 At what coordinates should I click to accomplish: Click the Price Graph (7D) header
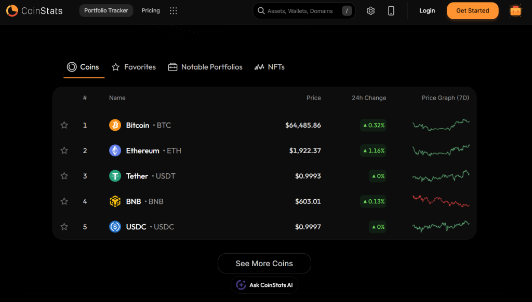coord(445,98)
